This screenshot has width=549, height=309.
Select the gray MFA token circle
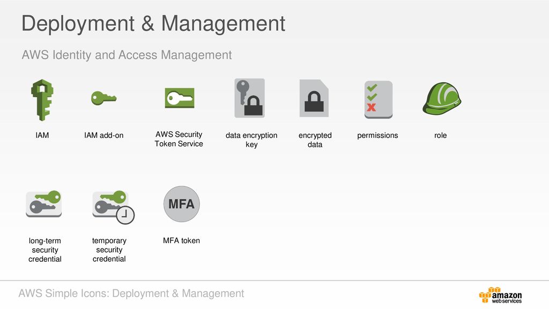(x=181, y=204)
